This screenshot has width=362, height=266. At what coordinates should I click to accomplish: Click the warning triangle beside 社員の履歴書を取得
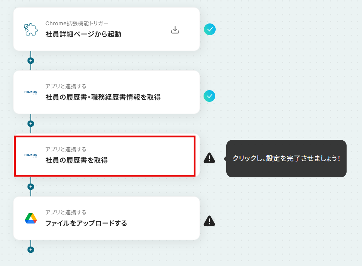coord(209,158)
